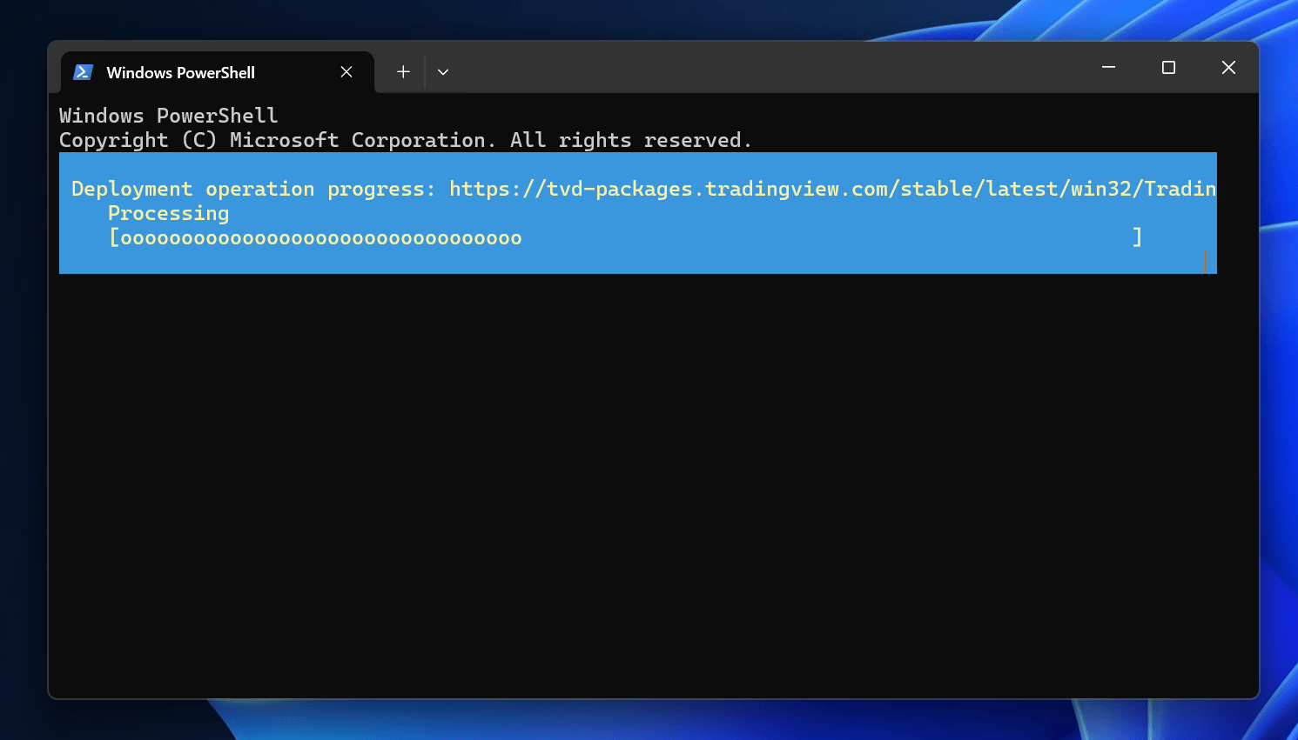The width and height of the screenshot is (1298, 740).
Task: Maximize the terminal window
Action: click(x=1168, y=67)
